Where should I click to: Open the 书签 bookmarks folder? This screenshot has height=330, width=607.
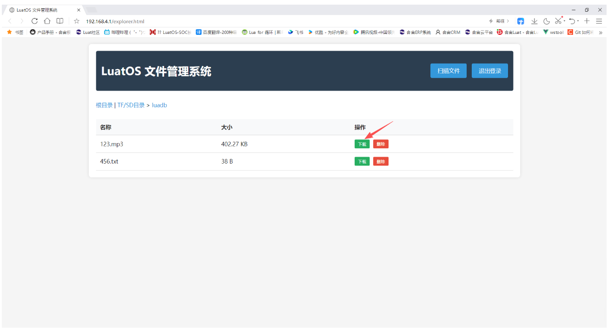15,33
